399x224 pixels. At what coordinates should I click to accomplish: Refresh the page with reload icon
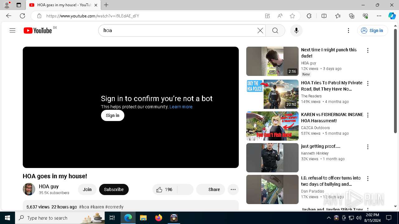(22, 16)
